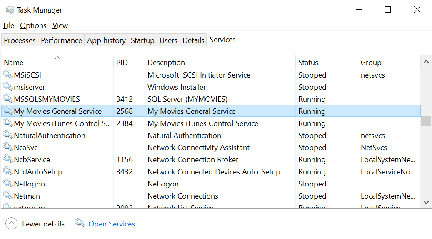Image resolution: width=432 pixels, height=239 pixels.
Task: Click the gear icon beside NcdAutoSetup
Action: tap(8, 172)
